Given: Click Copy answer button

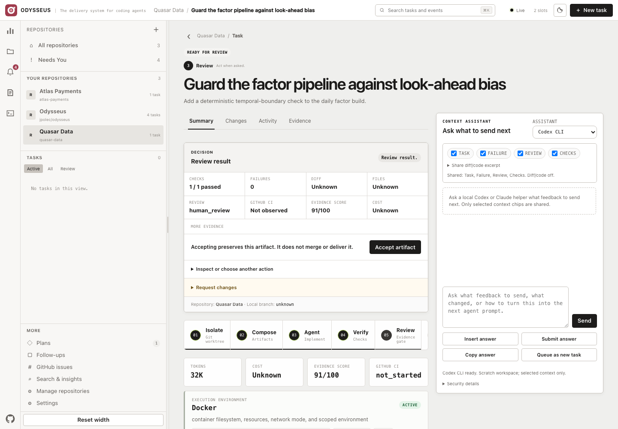Looking at the screenshot, I should [480, 355].
